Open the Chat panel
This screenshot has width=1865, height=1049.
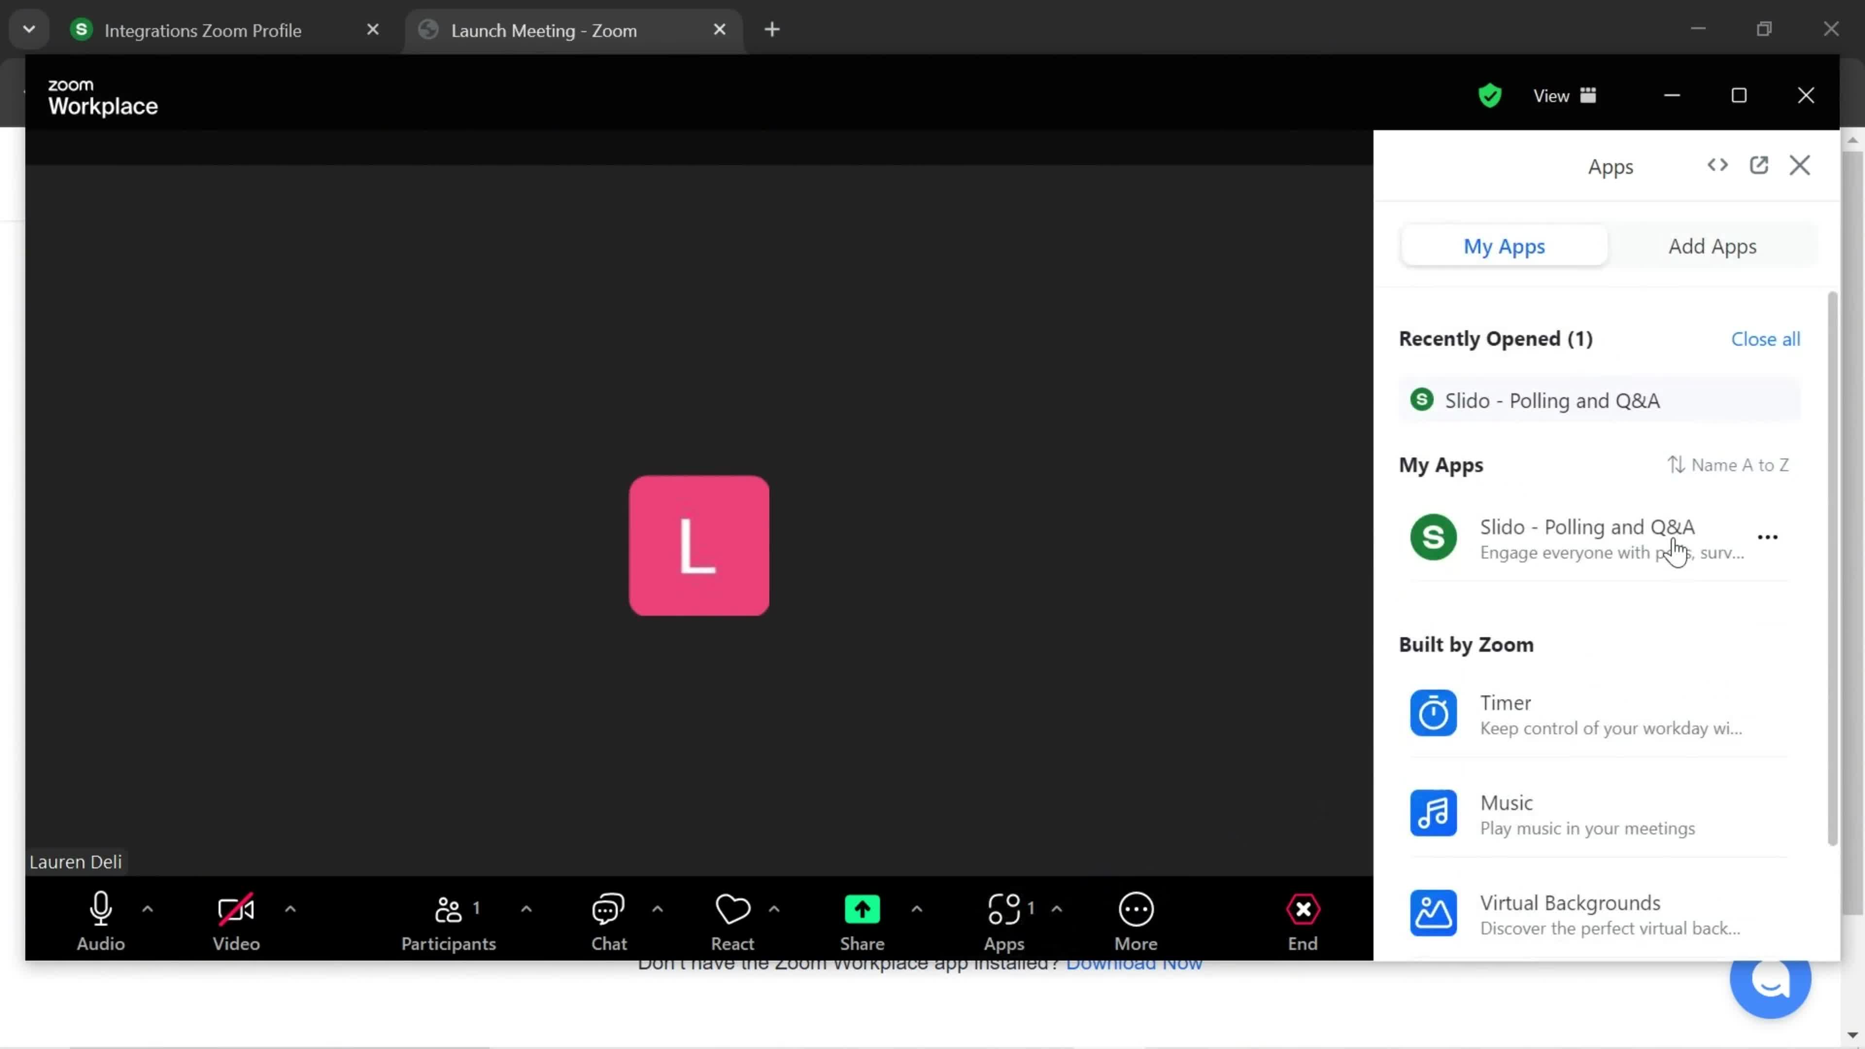(609, 921)
